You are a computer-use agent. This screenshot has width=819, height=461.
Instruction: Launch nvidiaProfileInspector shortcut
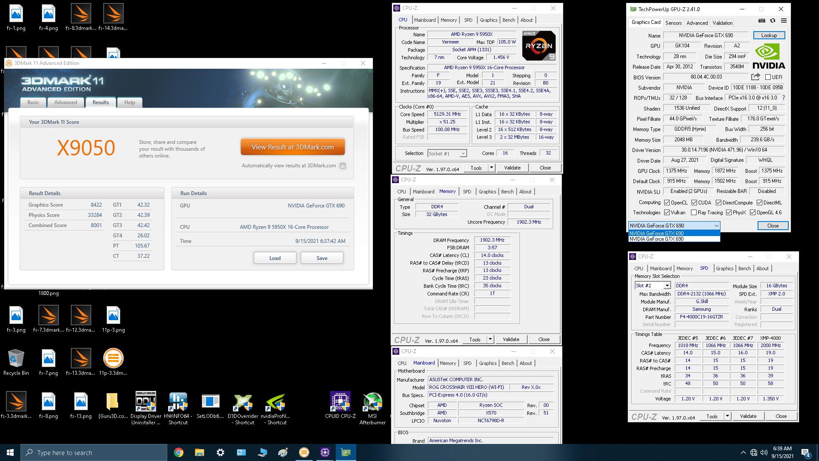pyautogui.click(x=275, y=408)
